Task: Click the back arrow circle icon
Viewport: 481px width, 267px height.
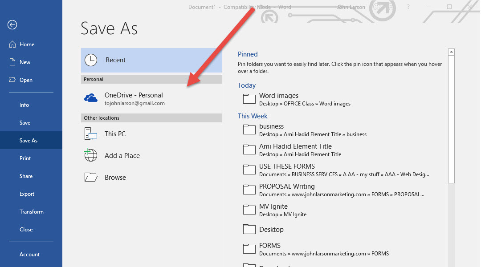Action: coord(12,25)
